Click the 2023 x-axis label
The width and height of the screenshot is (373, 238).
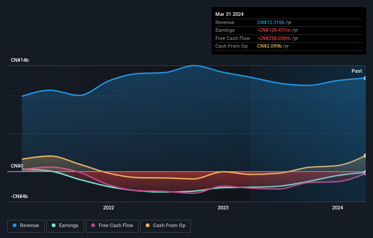223,208
